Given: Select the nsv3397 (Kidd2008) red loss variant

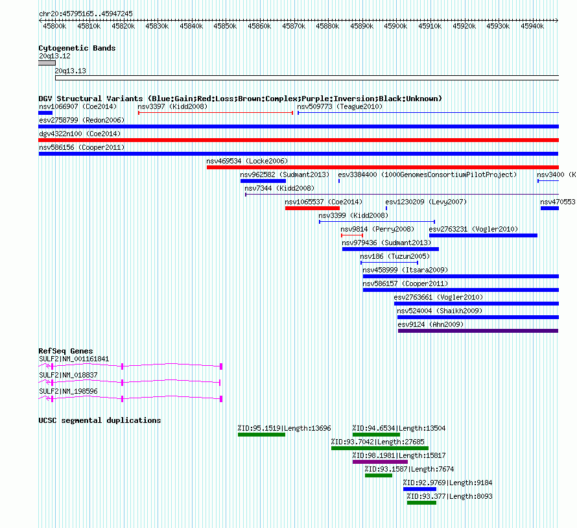Looking at the screenshot, I should click(216, 113).
